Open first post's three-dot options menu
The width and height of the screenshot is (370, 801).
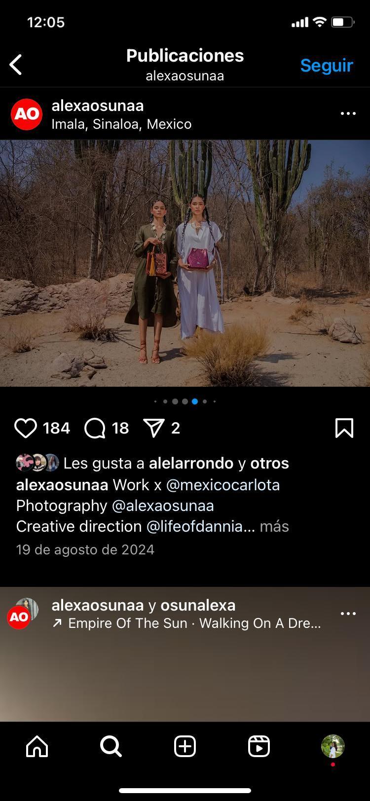tap(348, 113)
